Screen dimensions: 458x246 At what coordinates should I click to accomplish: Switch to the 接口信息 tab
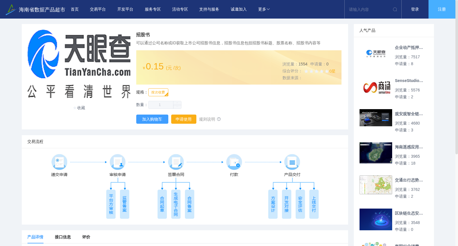pyautogui.click(x=63, y=237)
